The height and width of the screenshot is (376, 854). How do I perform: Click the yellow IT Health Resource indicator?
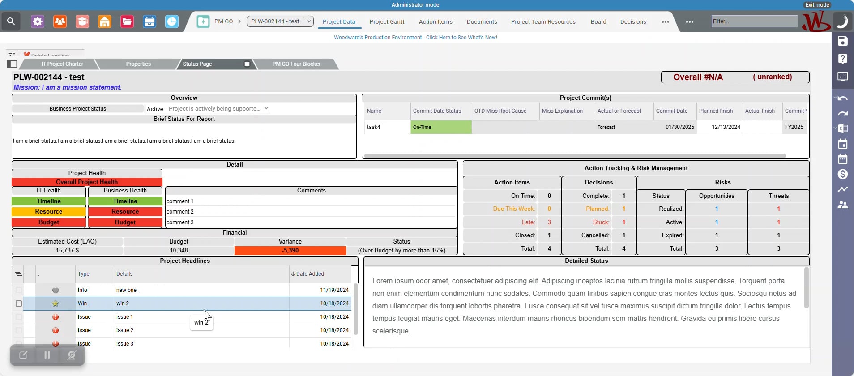(49, 212)
